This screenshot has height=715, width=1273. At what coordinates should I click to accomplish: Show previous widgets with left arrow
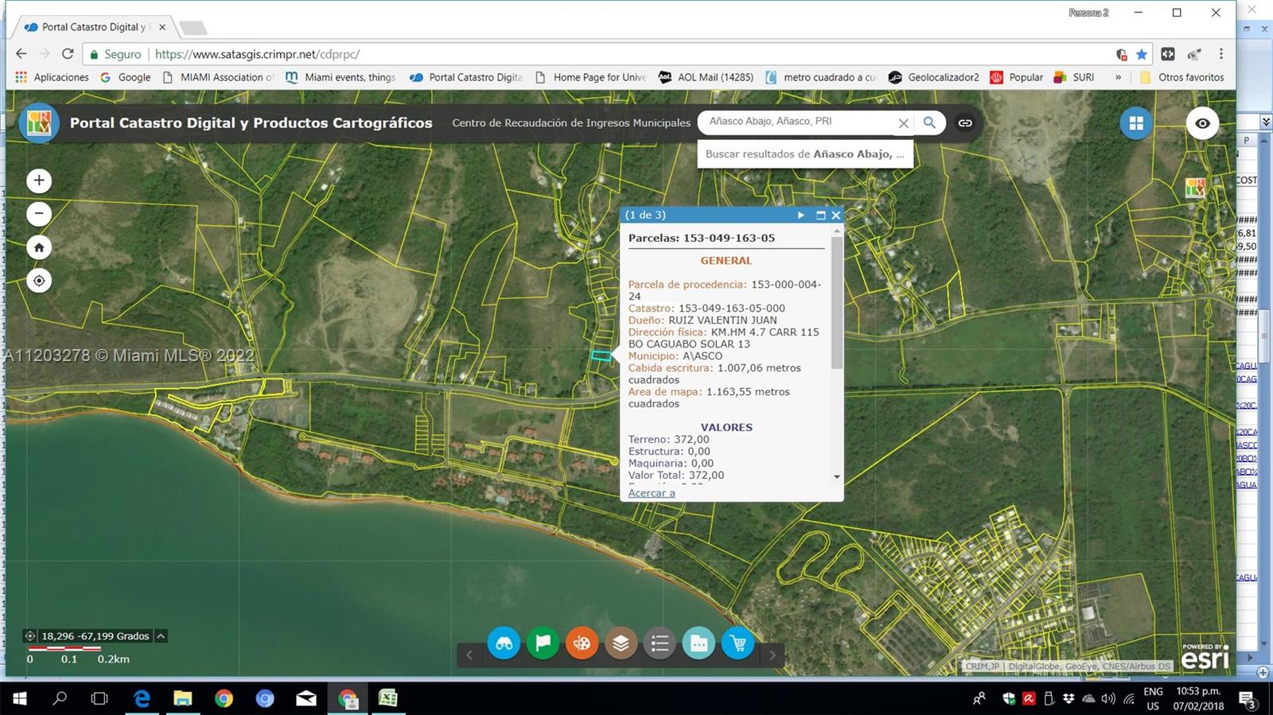click(x=469, y=655)
